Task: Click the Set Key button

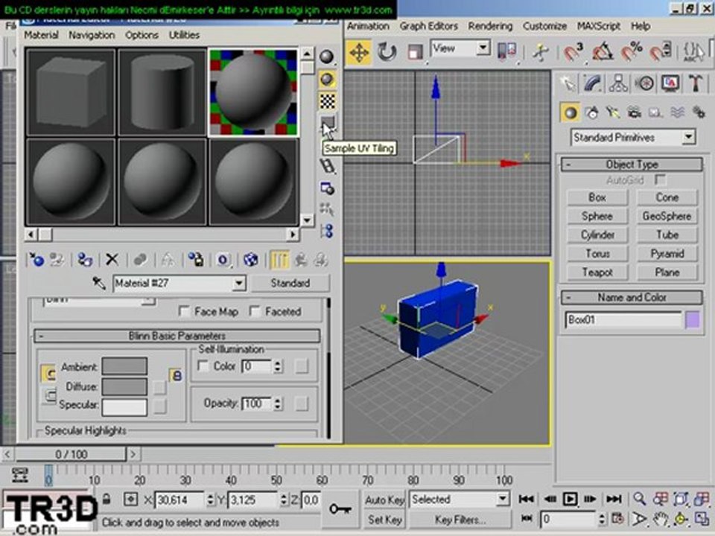Action: 384,520
